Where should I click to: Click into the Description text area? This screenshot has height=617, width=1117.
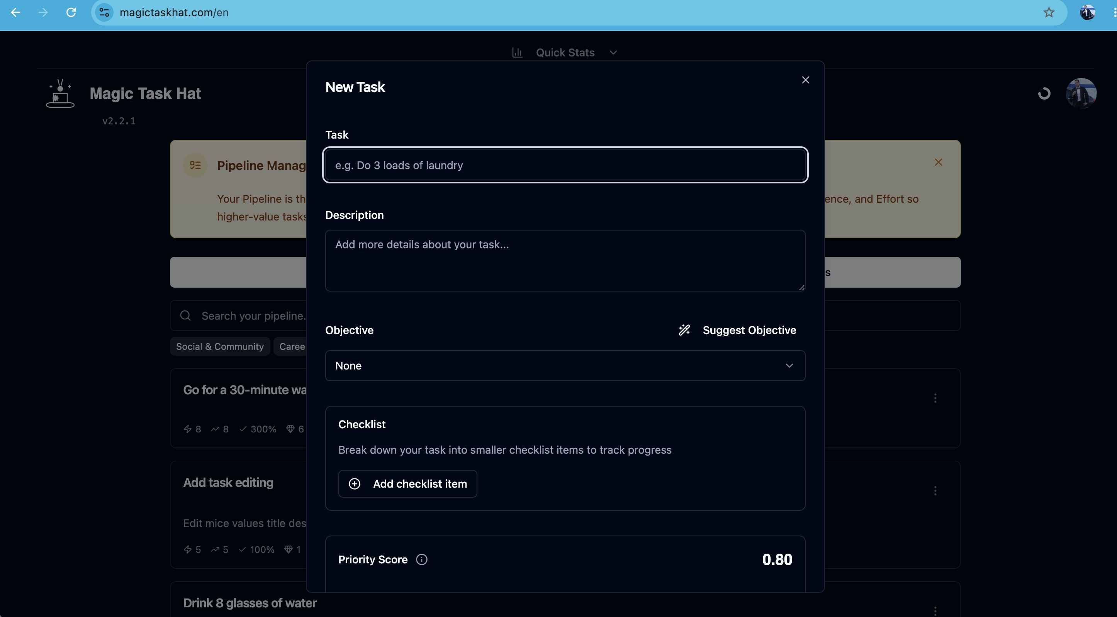(565, 260)
